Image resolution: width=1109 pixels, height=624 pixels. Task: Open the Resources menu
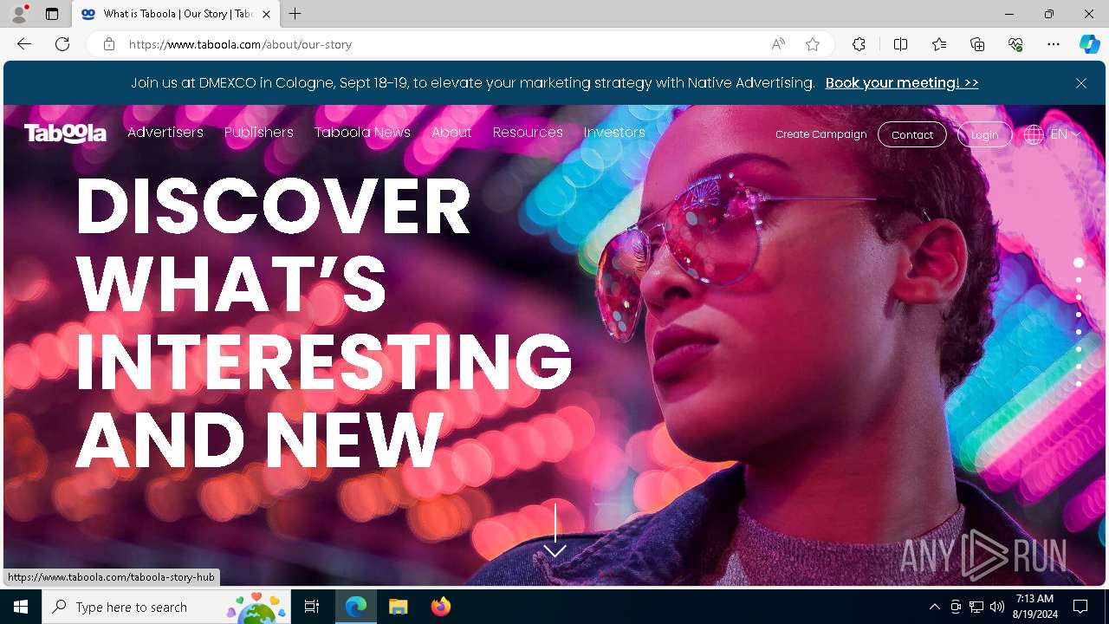click(528, 133)
